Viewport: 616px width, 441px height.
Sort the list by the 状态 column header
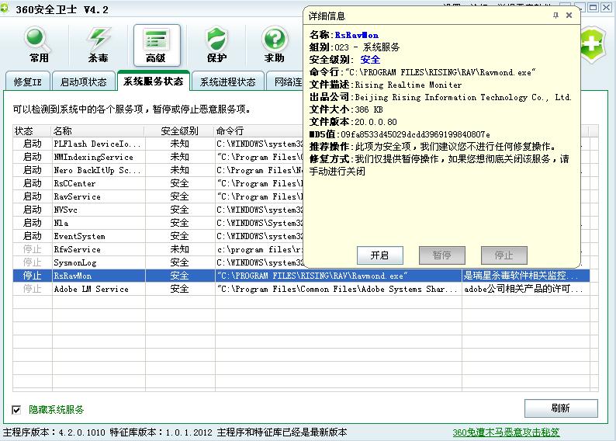[33, 131]
